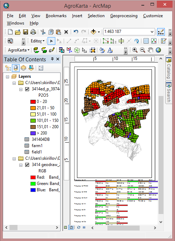The width and height of the screenshot is (175, 241).
Task: Click the Zoom In magnifier
Action: click(x=135, y=50)
